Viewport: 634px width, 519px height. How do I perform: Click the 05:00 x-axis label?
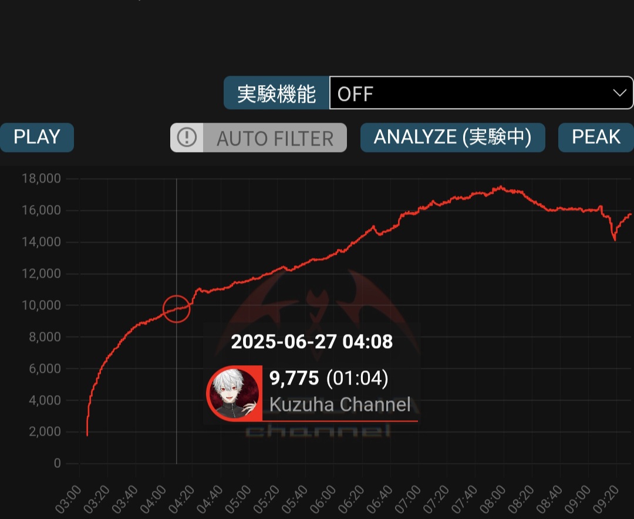(238, 500)
